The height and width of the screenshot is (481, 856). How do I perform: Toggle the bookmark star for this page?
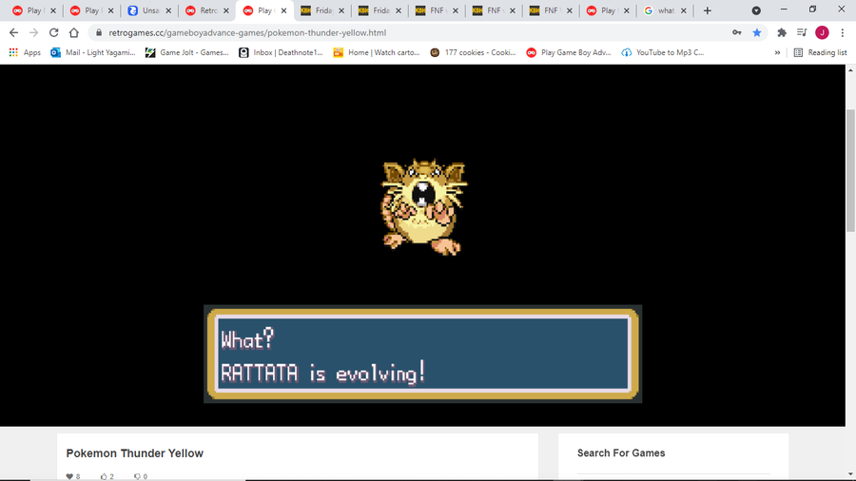click(x=757, y=32)
